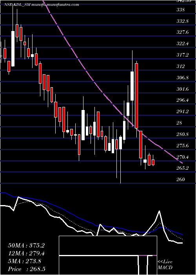Click the 275.6 price axis label

182,146
